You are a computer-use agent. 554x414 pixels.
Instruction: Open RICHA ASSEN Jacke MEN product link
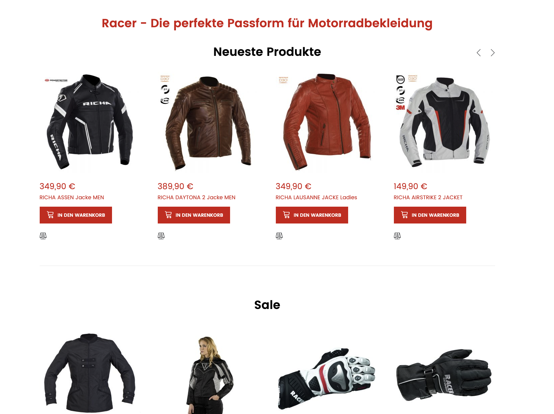[72, 198]
